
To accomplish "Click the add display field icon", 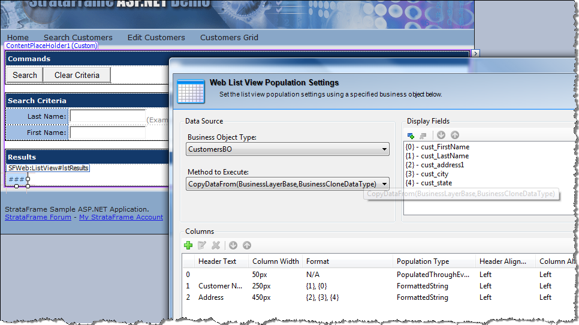I will point(411,136).
